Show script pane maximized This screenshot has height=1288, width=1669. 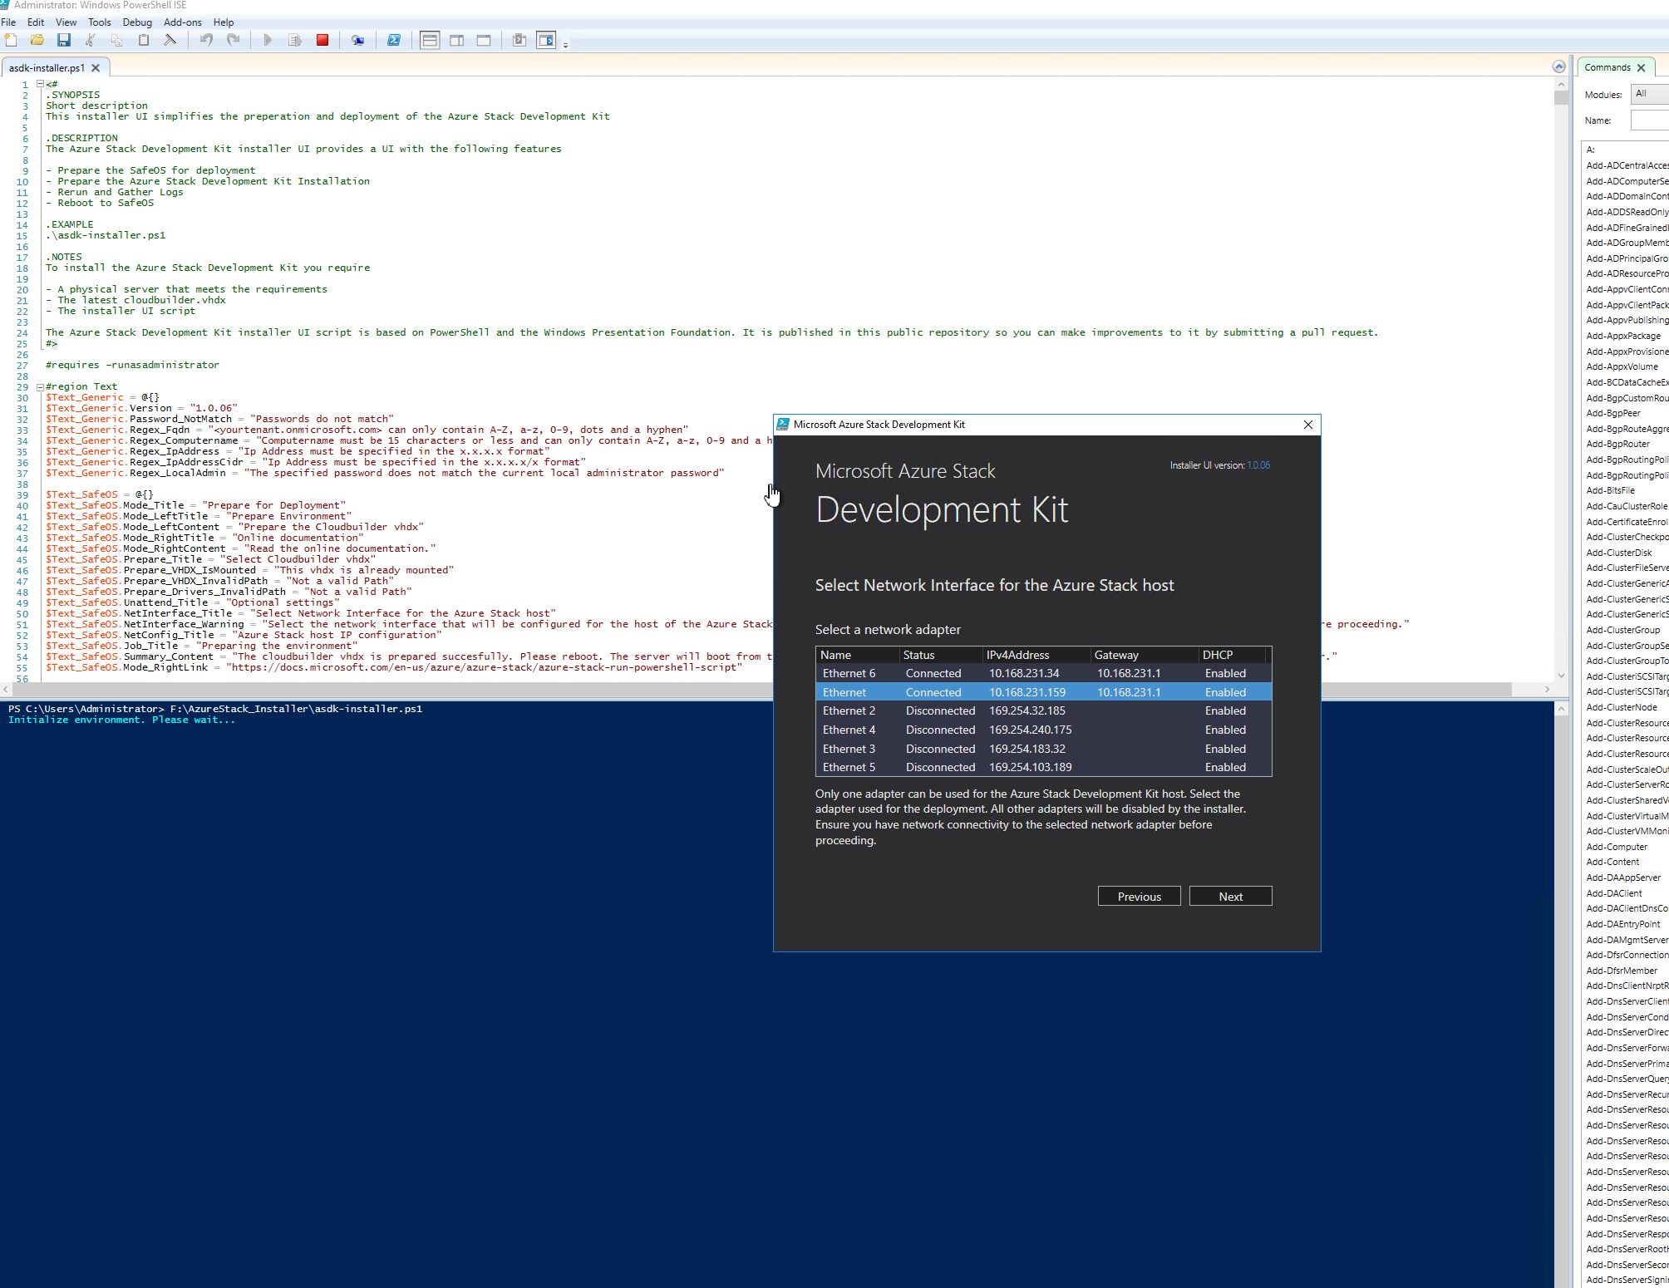484,40
